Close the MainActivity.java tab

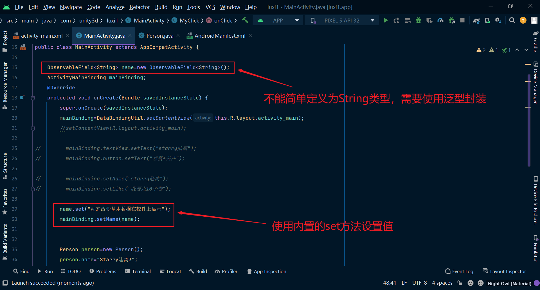tap(130, 35)
